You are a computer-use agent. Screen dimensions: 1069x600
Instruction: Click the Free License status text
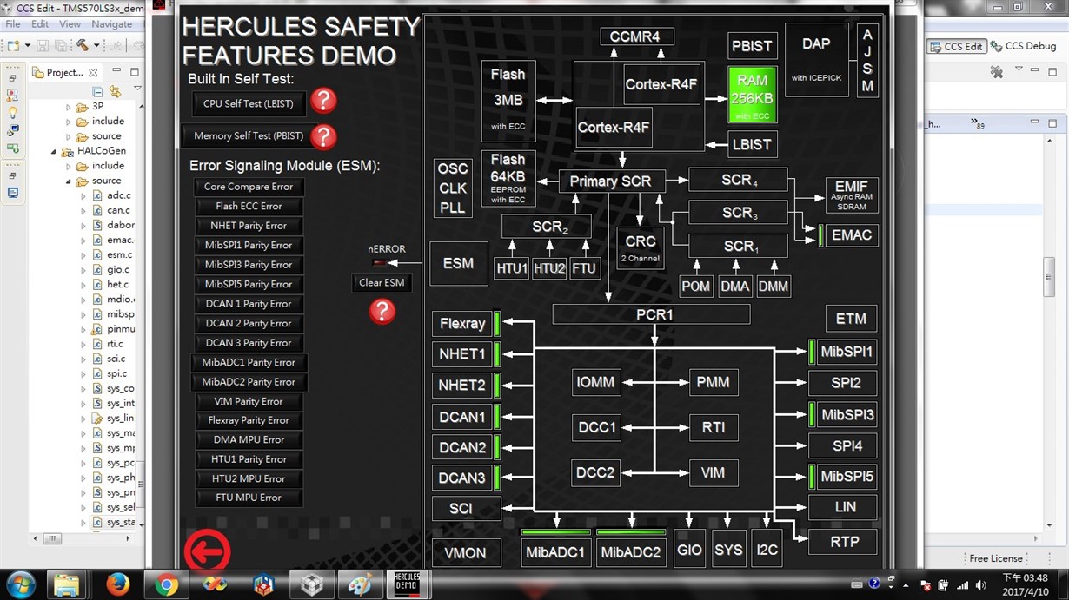pos(996,558)
